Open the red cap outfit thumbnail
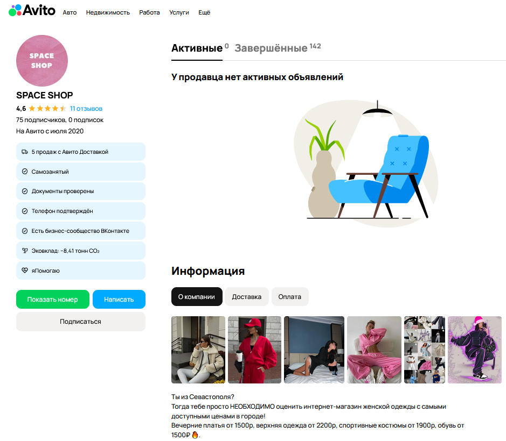This screenshot has height=441, width=506. tap(254, 350)
